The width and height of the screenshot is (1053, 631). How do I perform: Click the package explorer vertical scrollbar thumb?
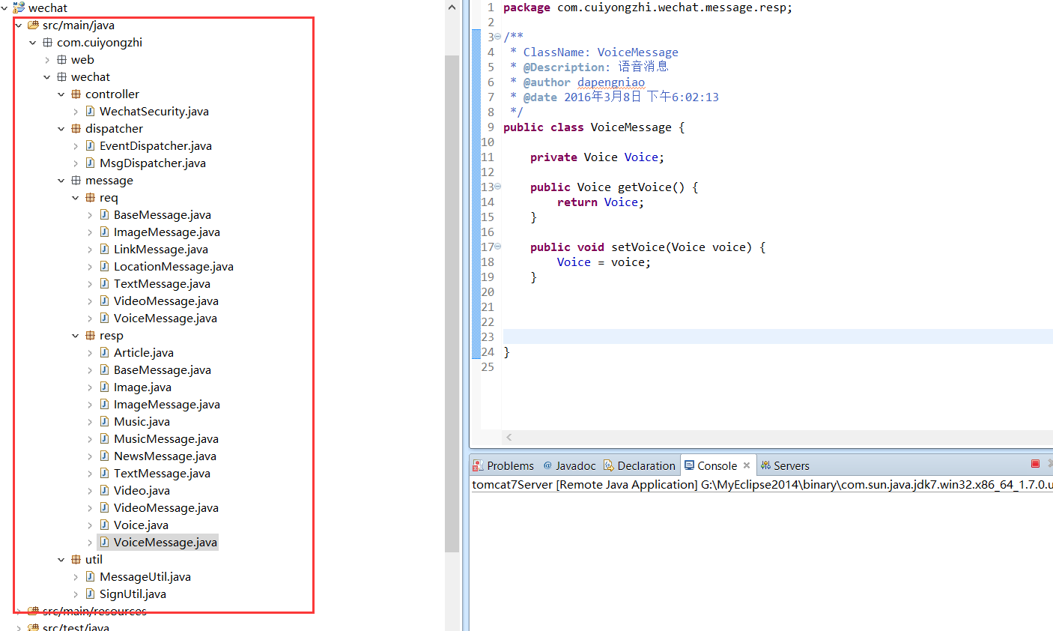pos(452,300)
